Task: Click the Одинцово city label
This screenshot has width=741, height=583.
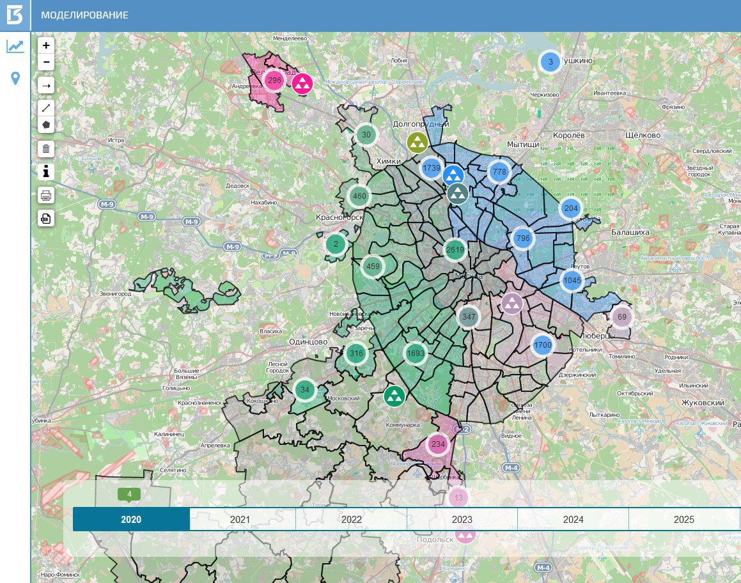Action: click(308, 341)
